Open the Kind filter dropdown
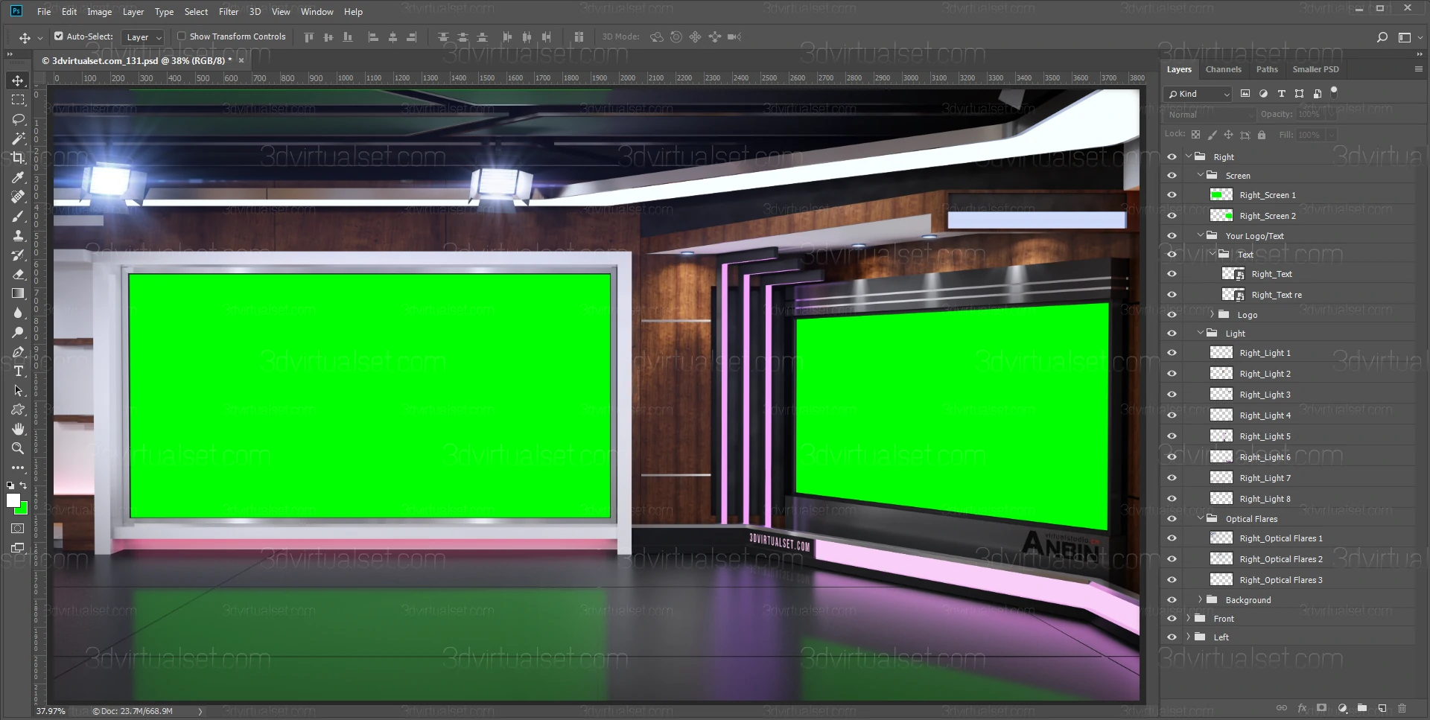 pyautogui.click(x=1198, y=94)
